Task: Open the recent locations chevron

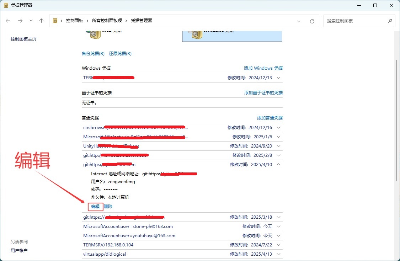Action: (31, 21)
